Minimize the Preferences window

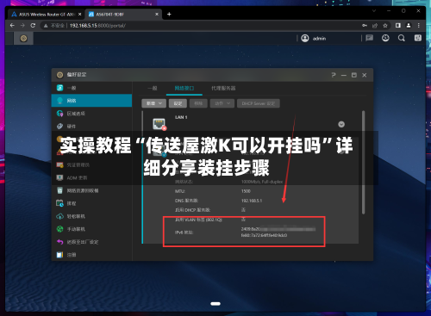pyautogui.click(x=344, y=75)
